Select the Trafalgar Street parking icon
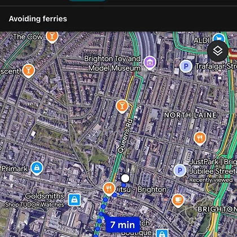 click(186, 66)
